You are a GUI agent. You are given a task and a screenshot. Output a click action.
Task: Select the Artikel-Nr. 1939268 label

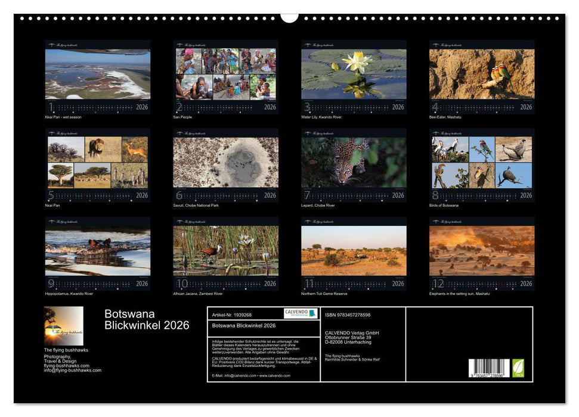coord(232,314)
